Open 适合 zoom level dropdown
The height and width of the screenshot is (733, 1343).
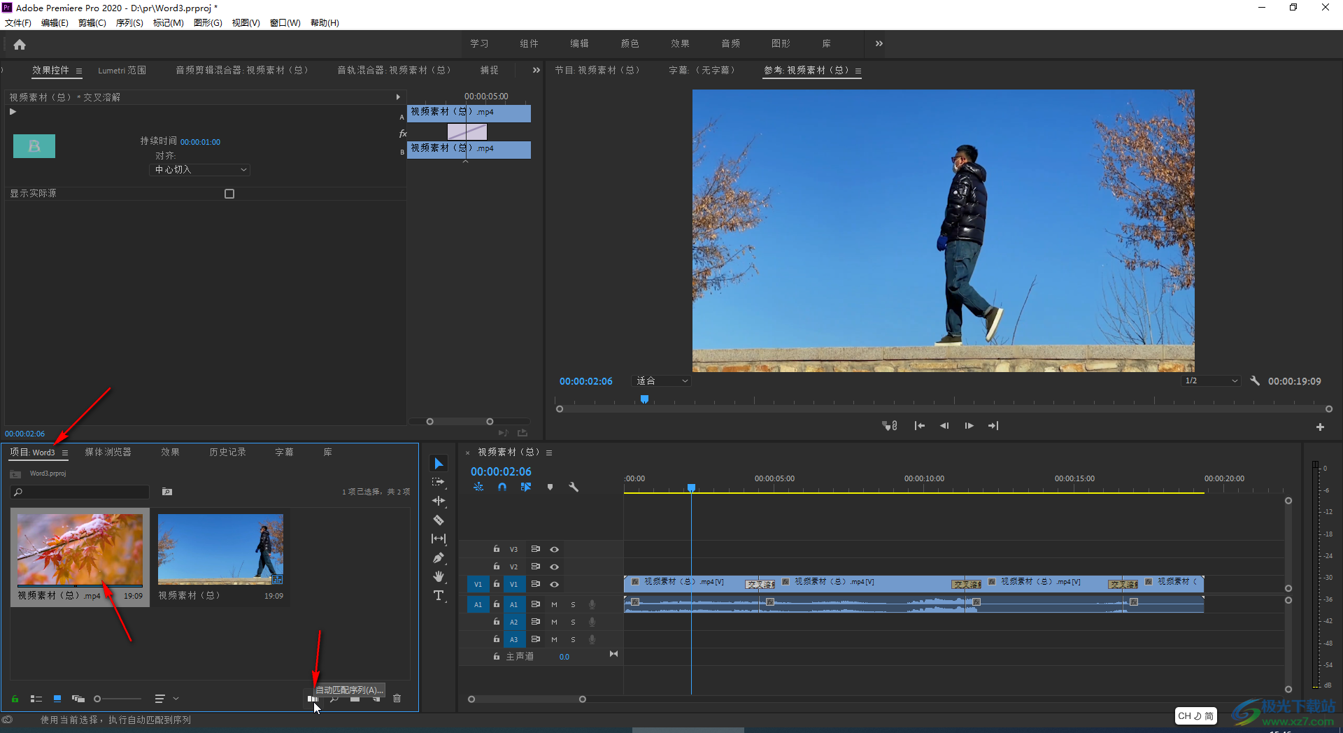pos(661,381)
